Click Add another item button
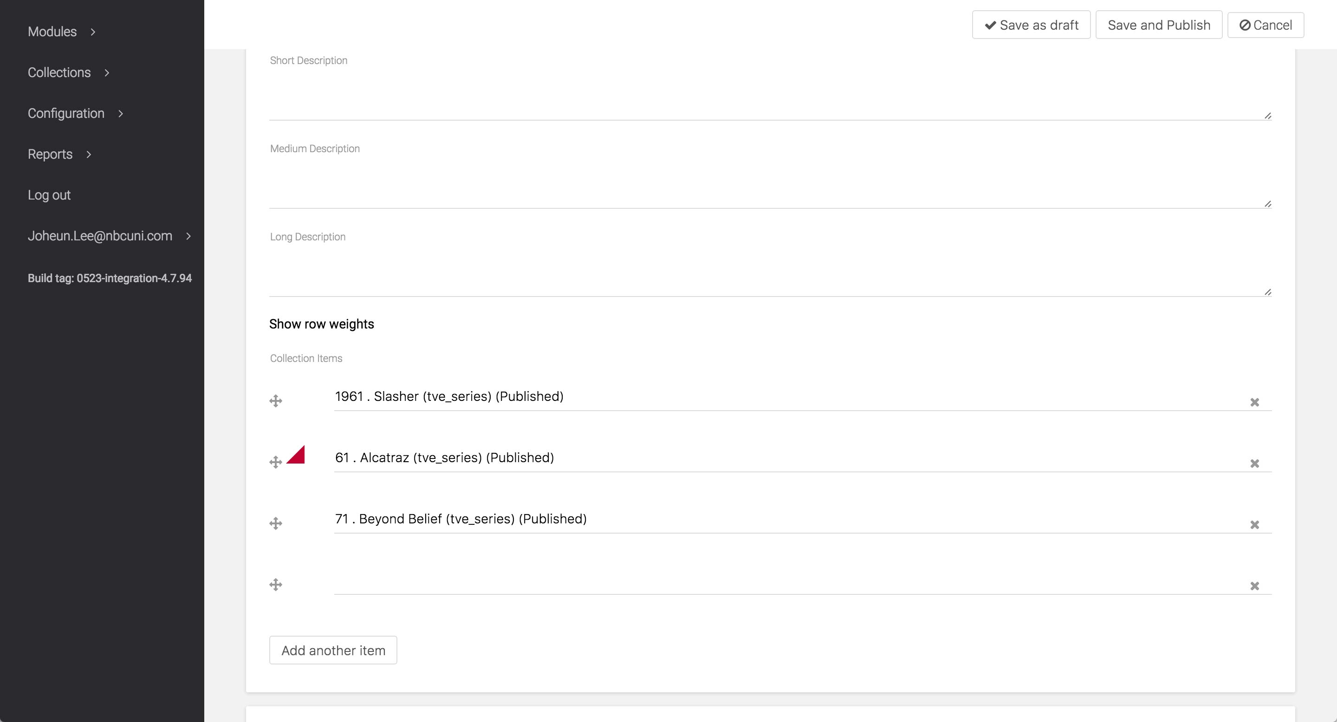The image size is (1337, 722). point(333,650)
